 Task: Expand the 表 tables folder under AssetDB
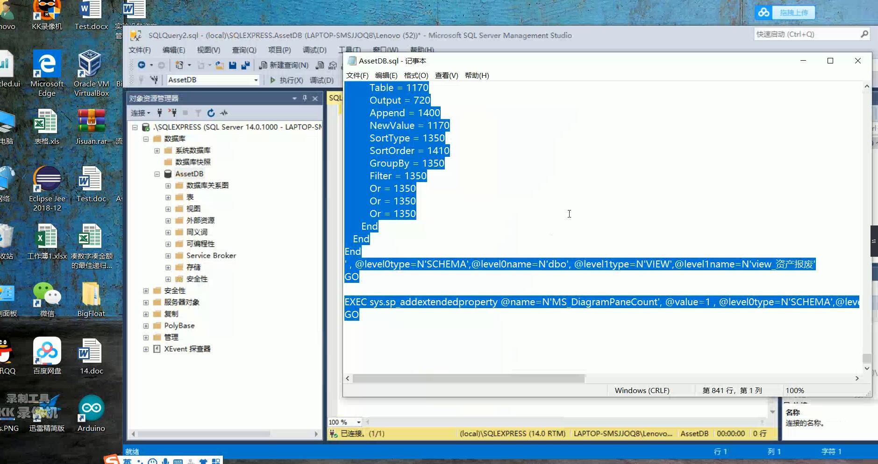point(168,197)
